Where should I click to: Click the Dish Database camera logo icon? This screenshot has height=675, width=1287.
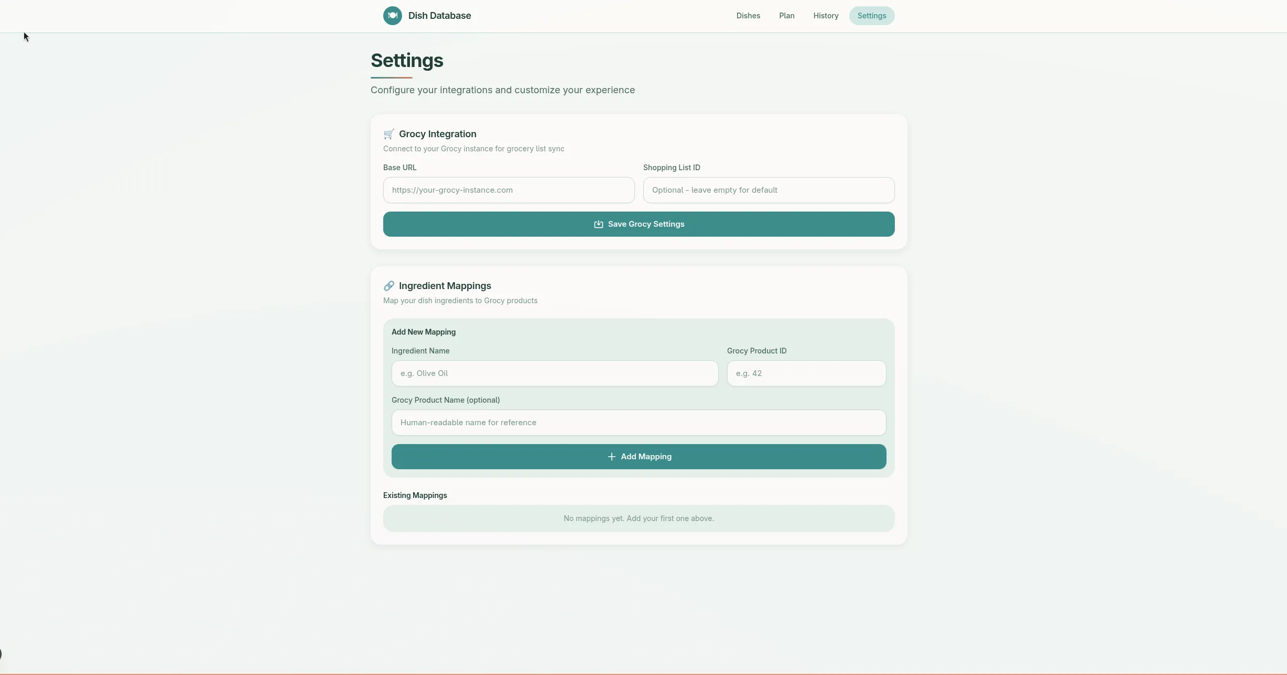(x=392, y=16)
